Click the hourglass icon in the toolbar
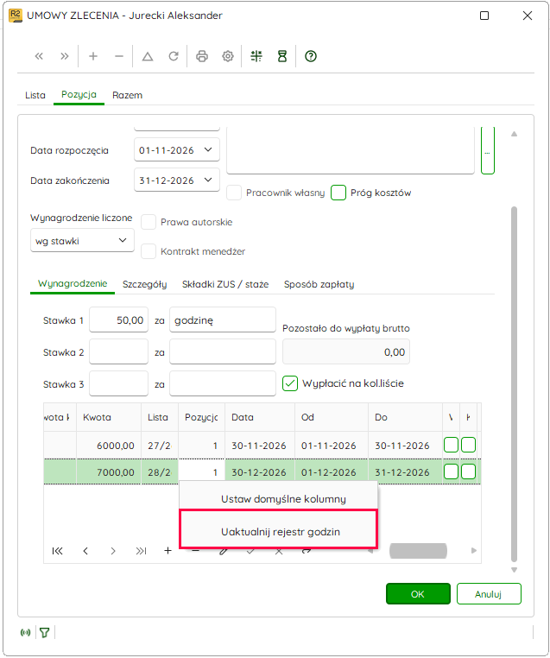 (282, 56)
